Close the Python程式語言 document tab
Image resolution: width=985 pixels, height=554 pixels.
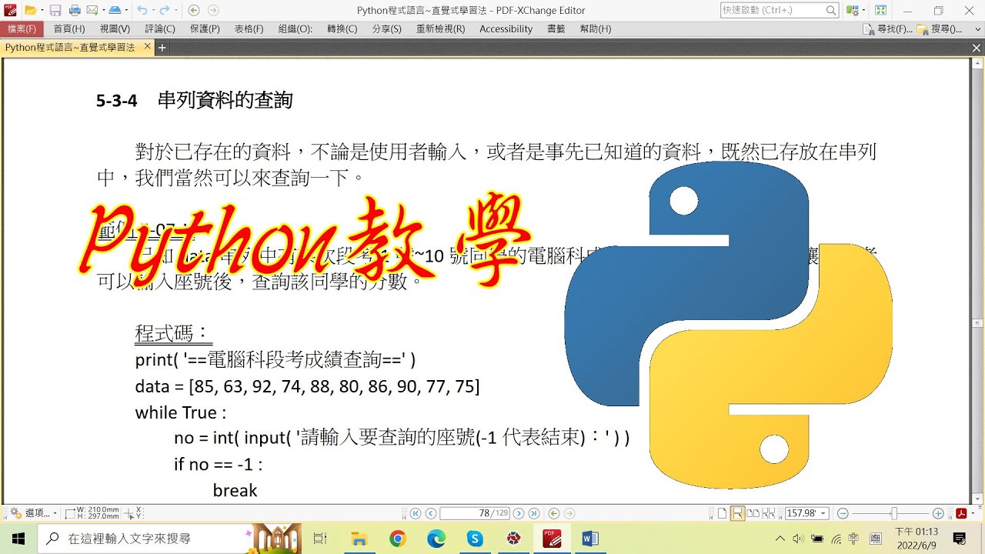[x=146, y=48]
